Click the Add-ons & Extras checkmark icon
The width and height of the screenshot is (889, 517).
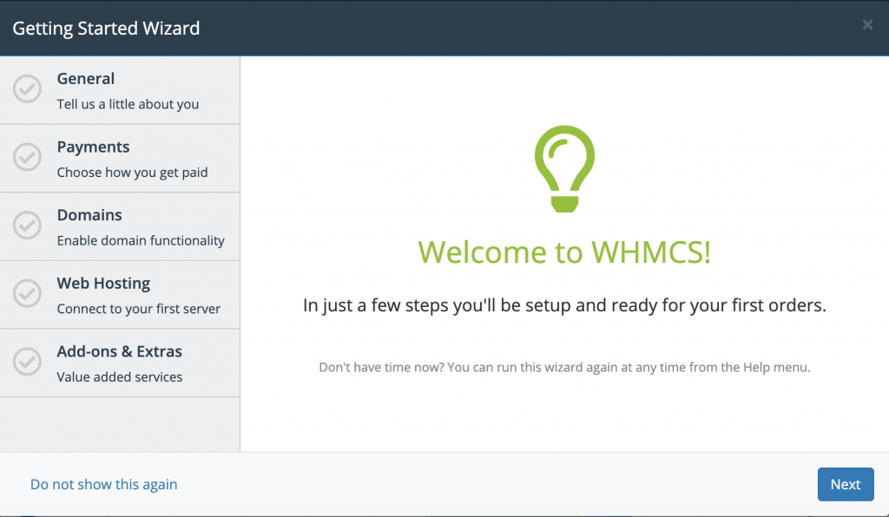click(x=27, y=362)
